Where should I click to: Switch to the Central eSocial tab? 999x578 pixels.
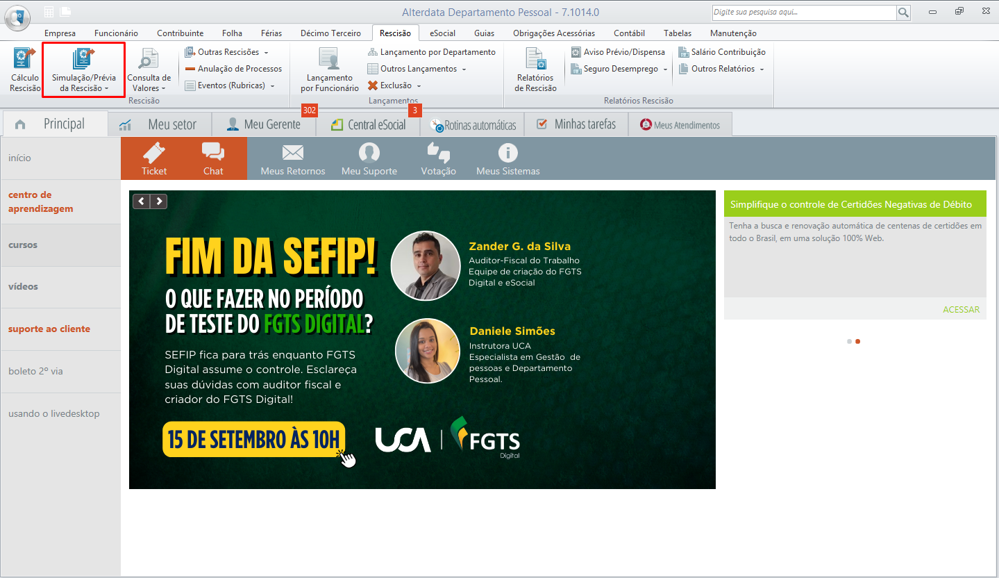coord(368,124)
